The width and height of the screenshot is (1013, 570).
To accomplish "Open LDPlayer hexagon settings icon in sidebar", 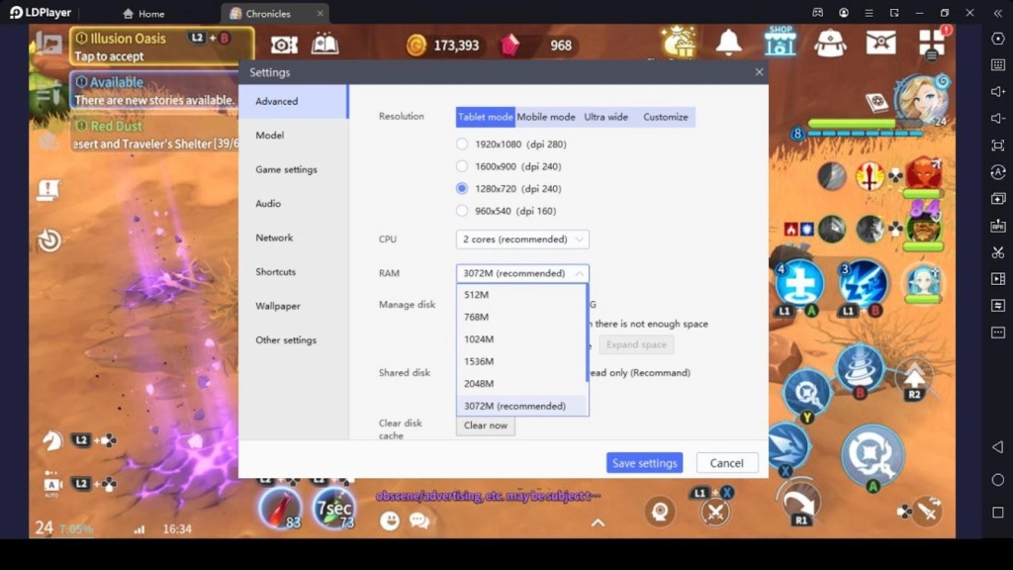I will (998, 39).
